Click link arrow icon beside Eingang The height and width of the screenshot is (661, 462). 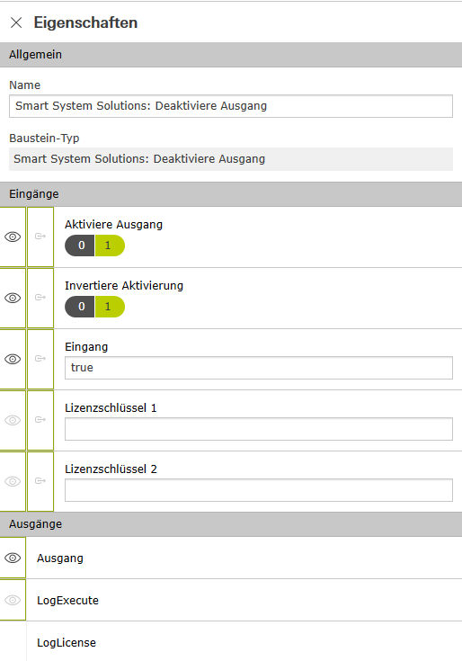click(40, 358)
